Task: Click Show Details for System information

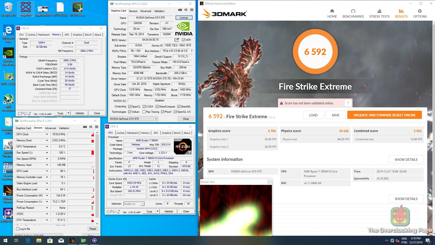Action: [406, 160]
